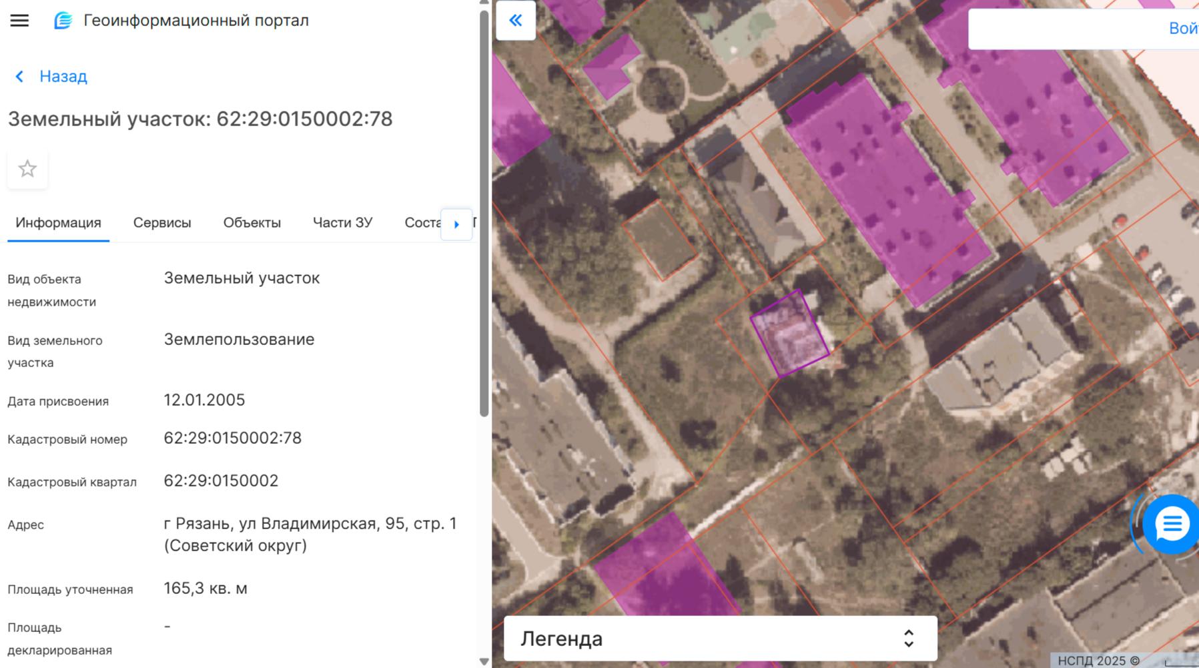Click the purple-outlined selected parcel on the map
The width and height of the screenshot is (1199, 668).
(x=789, y=334)
